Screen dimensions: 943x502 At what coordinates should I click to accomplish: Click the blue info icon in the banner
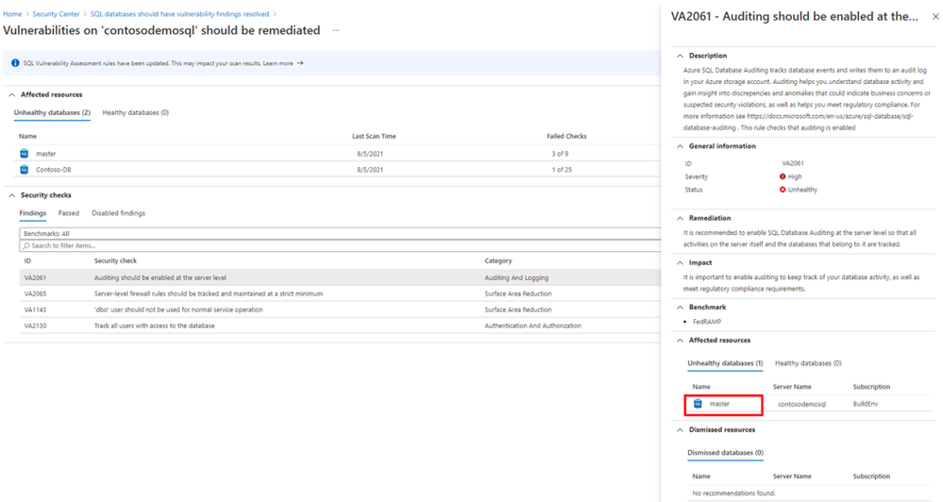pos(15,63)
